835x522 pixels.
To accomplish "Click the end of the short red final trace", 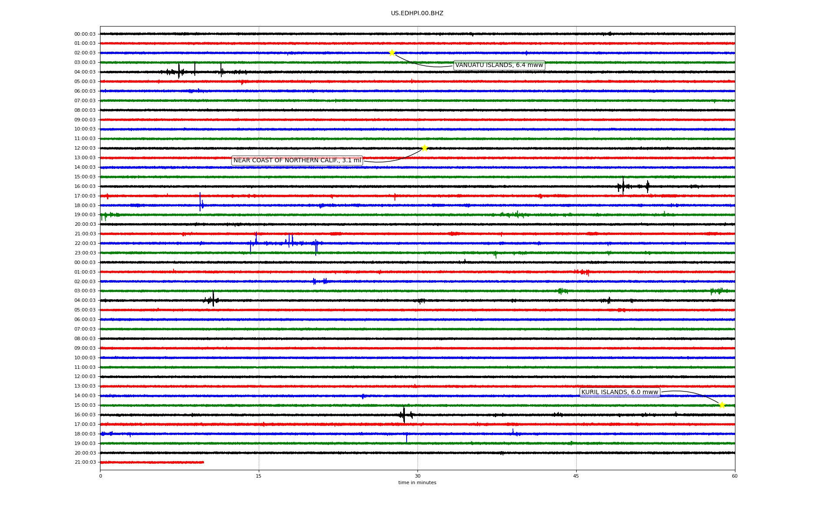I will [203, 462].
